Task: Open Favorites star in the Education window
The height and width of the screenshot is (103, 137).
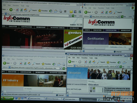Action: point(108,62)
